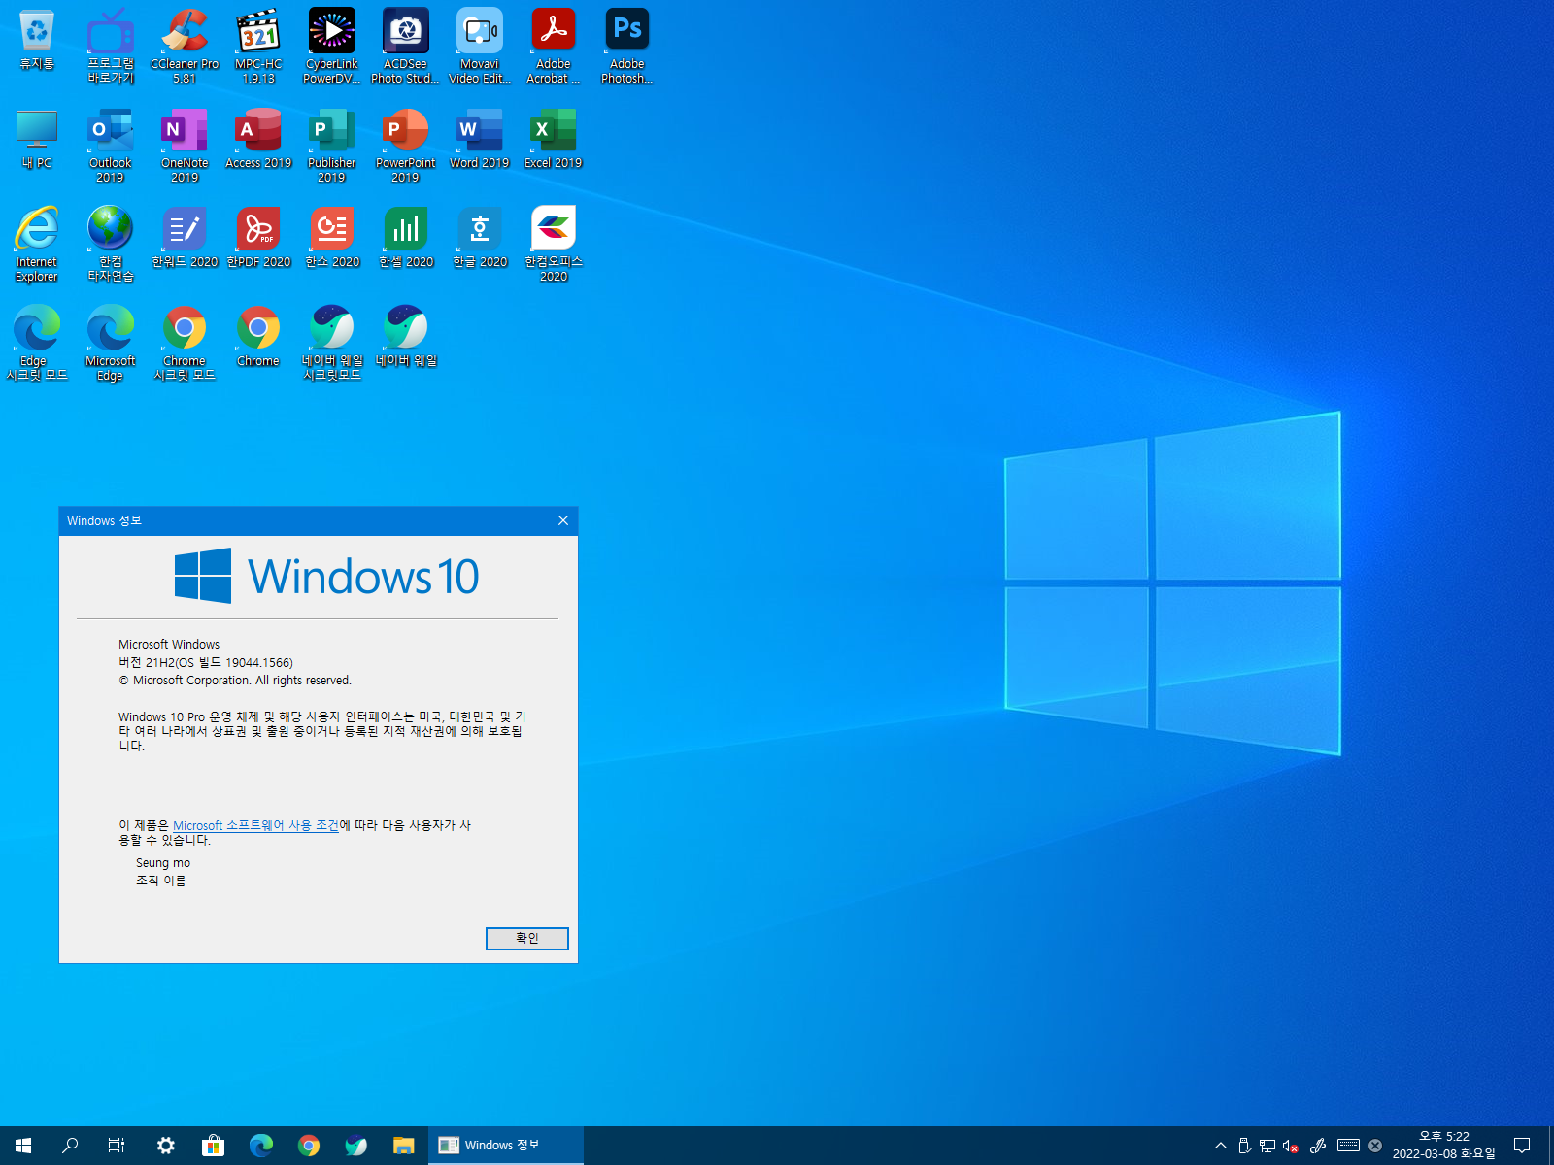Image resolution: width=1554 pixels, height=1165 pixels.
Task: Open Settings gear on the taskbar
Action: 166,1146
